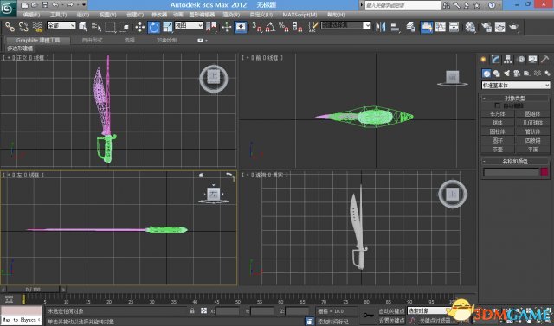Image resolution: width=554 pixels, height=326 pixels.
Task: Open the Curve Editor icon
Action: (x=441, y=27)
